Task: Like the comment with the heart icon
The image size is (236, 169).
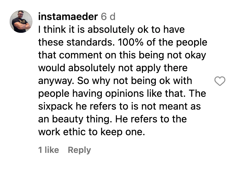Action: pyautogui.click(x=220, y=81)
